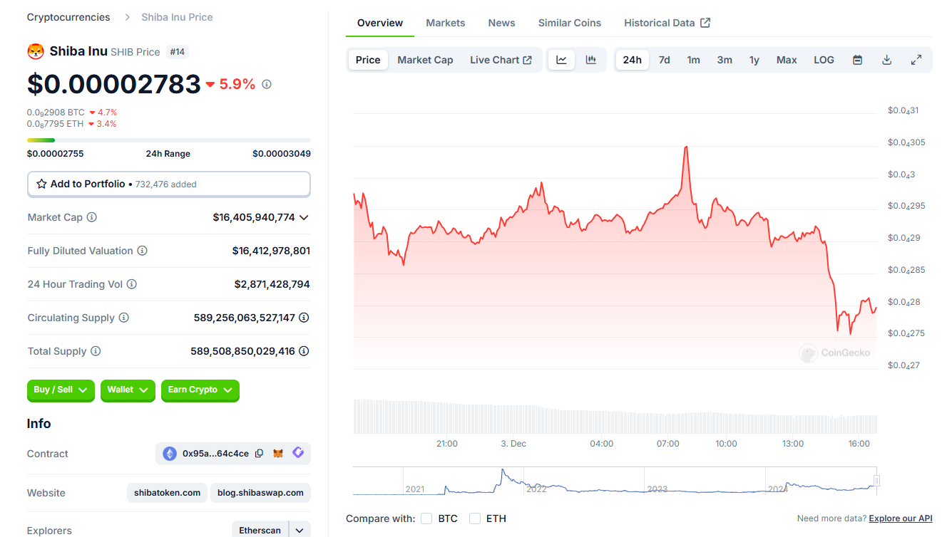Select the 7d time range
Screen dimensions: 952x537
[x=665, y=60]
